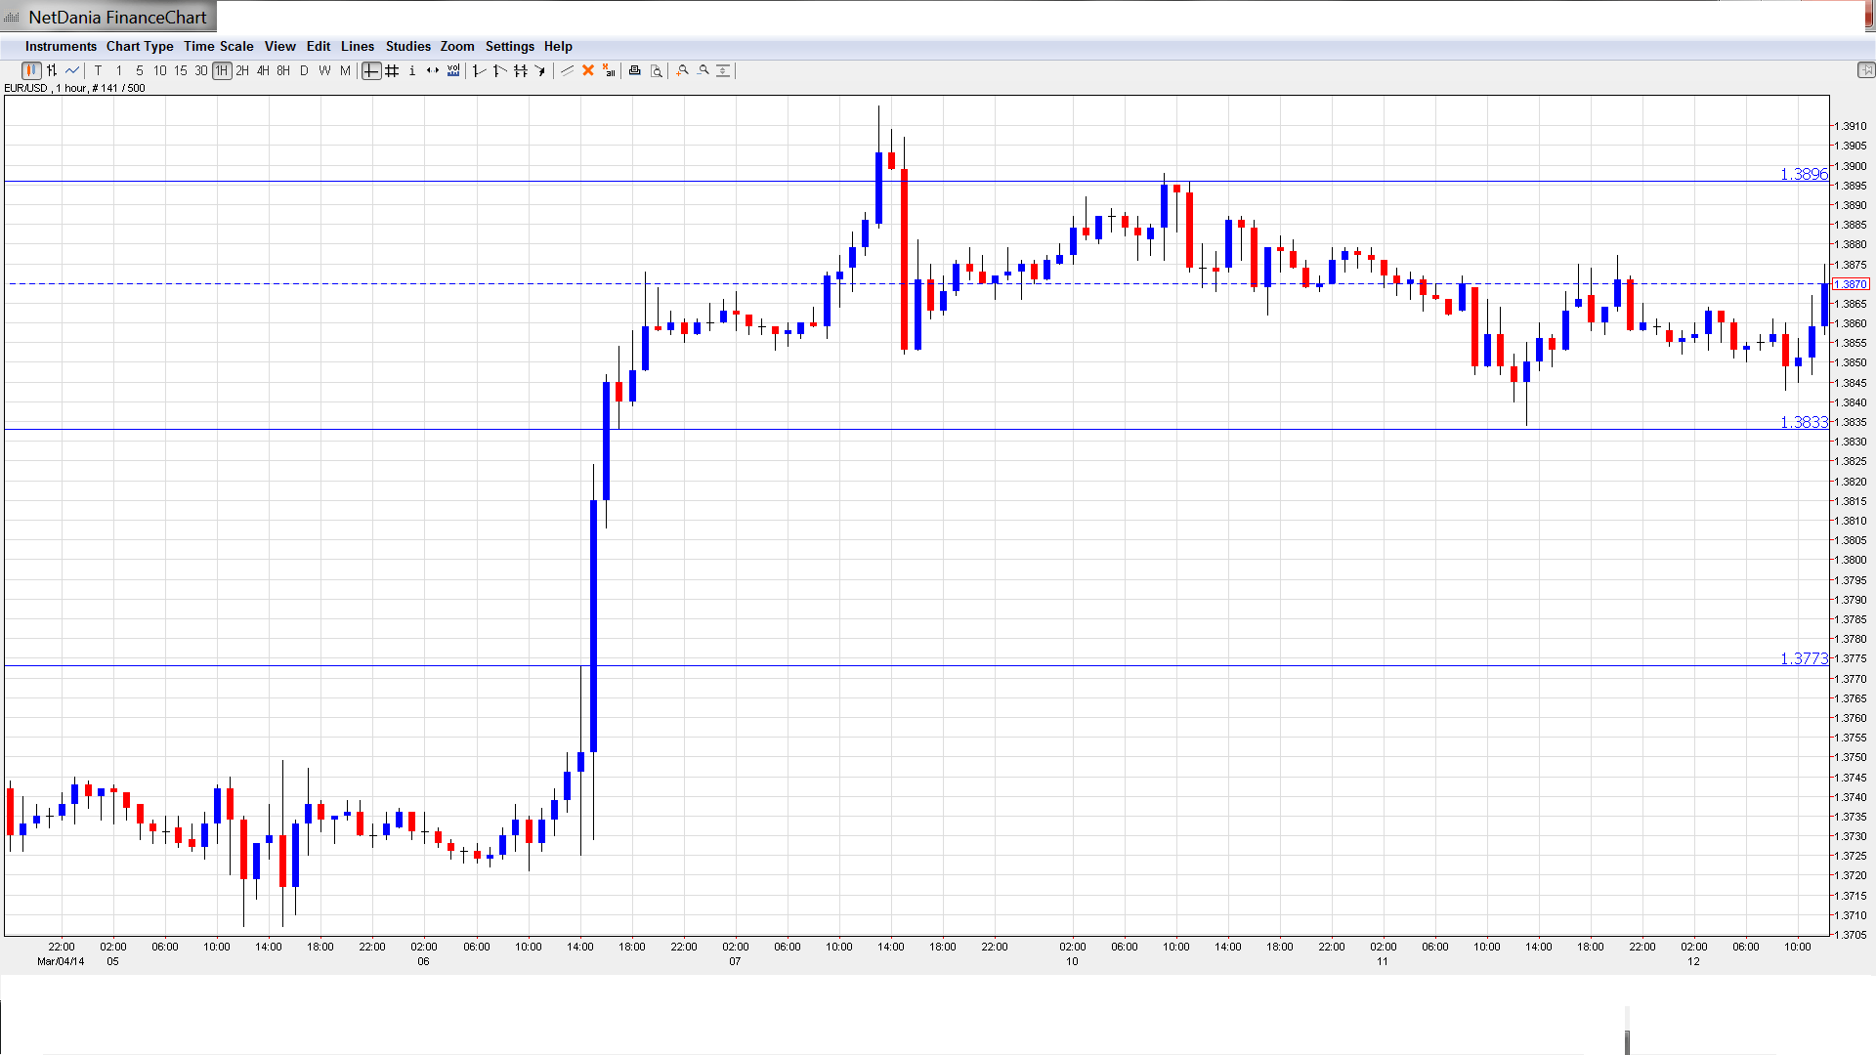This screenshot has width=1876, height=1055.
Task: Open the Studies menu
Action: coord(407,46)
